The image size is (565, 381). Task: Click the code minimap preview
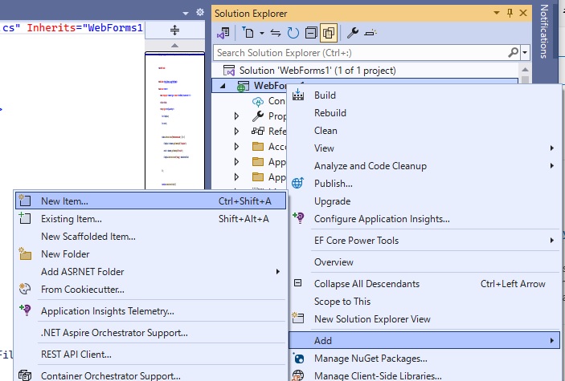(174, 120)
